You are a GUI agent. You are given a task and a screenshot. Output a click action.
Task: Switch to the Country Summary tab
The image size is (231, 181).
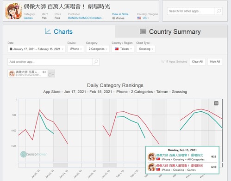171,31
